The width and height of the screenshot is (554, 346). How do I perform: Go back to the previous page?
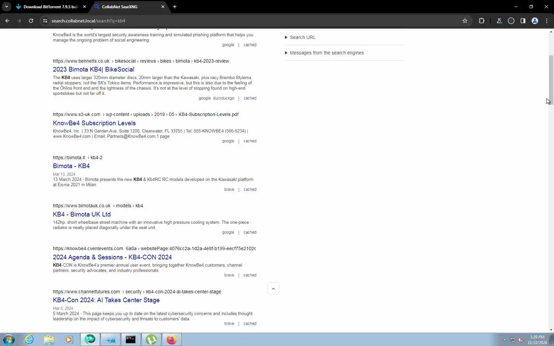[7, 21]
